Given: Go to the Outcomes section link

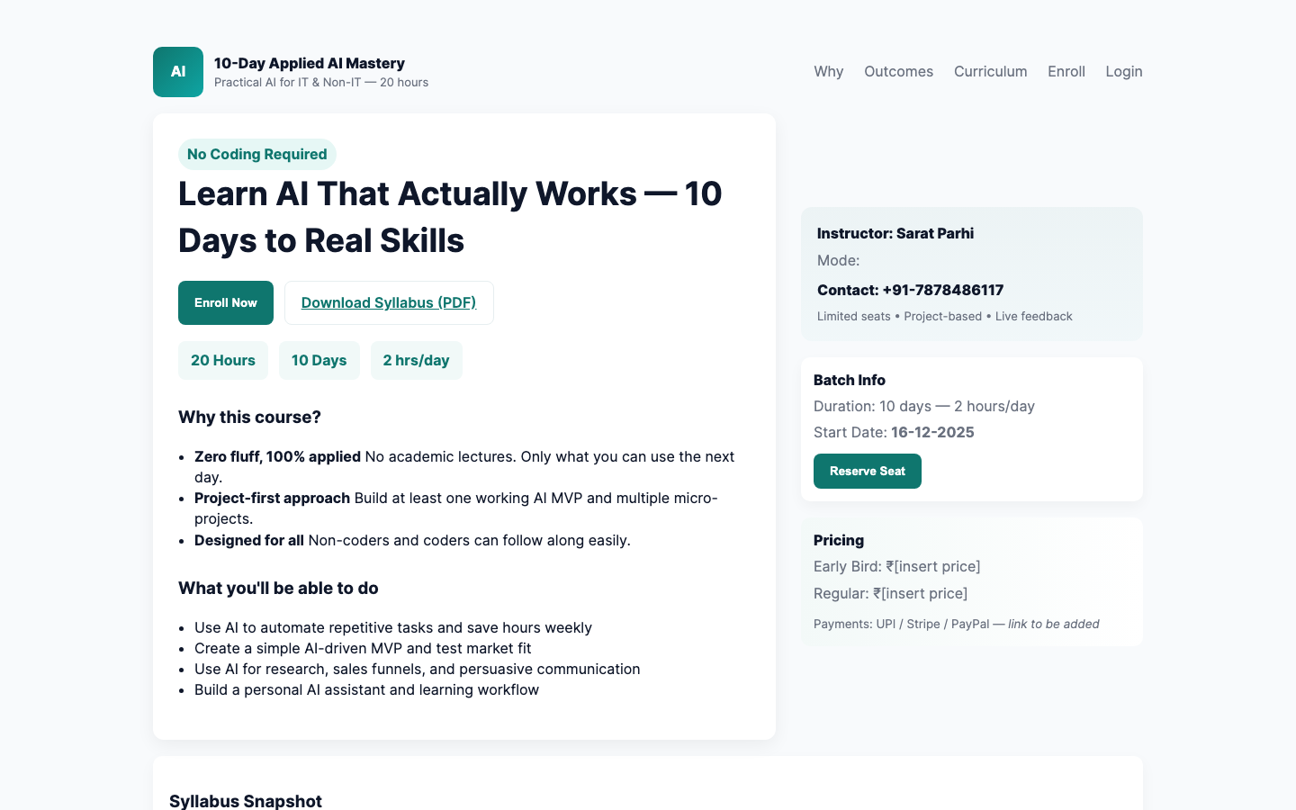Looking at the screenshot, I should [898, 71].
